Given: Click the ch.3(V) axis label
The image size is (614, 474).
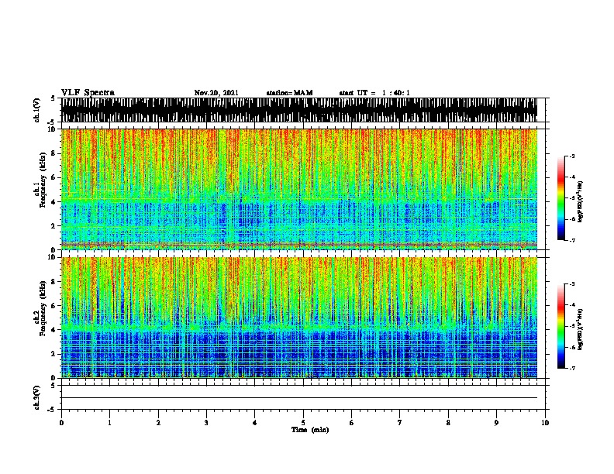Looking at the screenshot, I should click(37, 397).
